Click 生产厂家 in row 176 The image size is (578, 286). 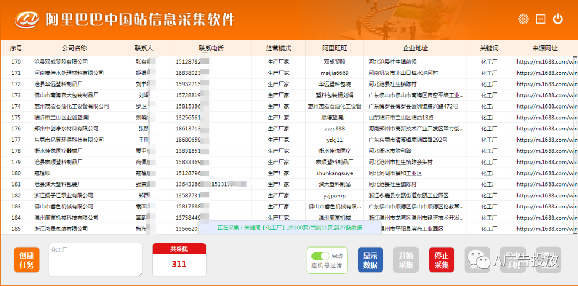click(278, 128)
